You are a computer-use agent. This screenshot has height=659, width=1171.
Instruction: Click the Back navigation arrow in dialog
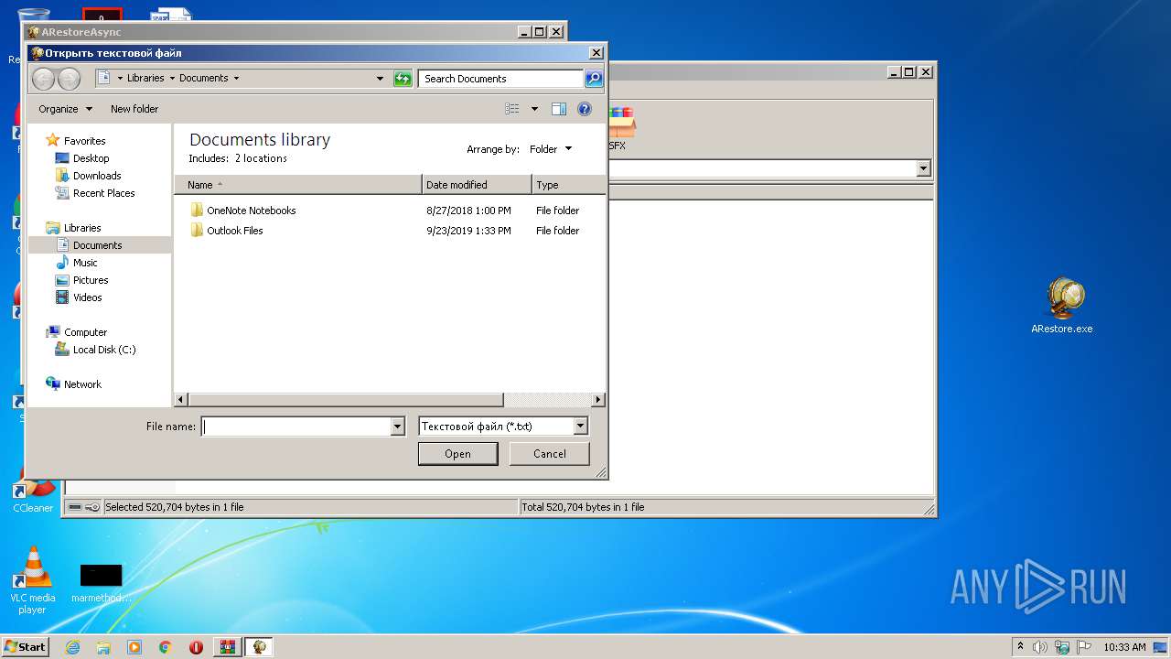coord(43,79)
